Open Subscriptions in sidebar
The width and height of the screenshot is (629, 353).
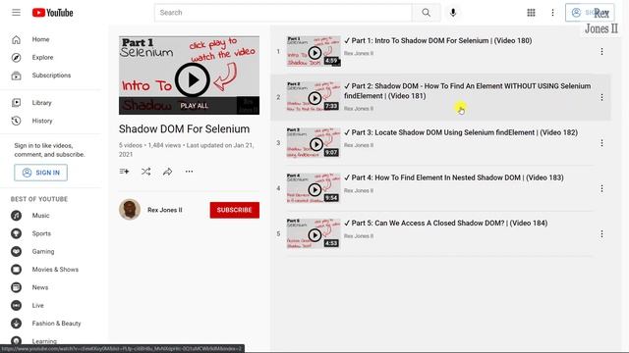coord(51,76)
